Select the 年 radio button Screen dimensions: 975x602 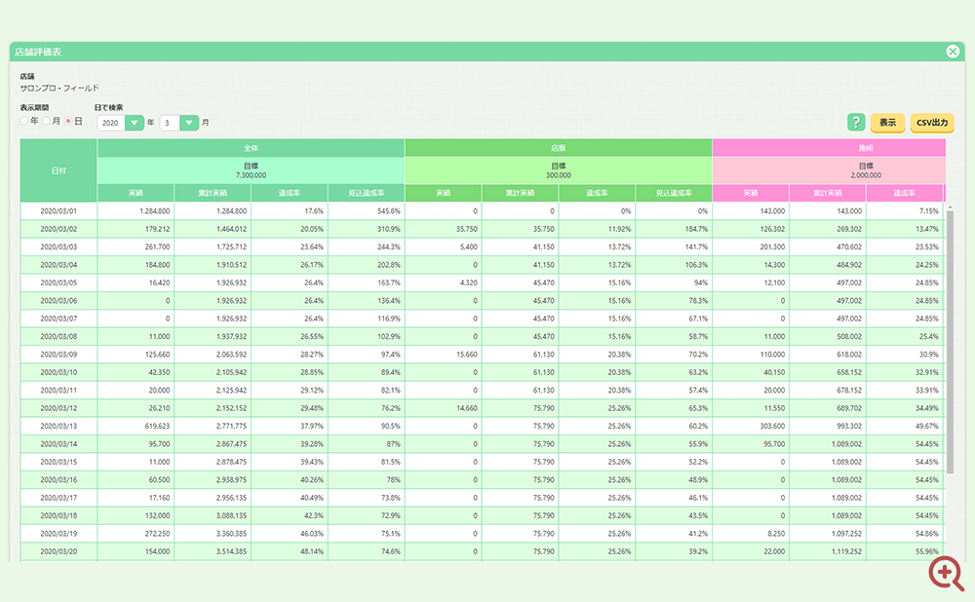(x=24, y=121)
